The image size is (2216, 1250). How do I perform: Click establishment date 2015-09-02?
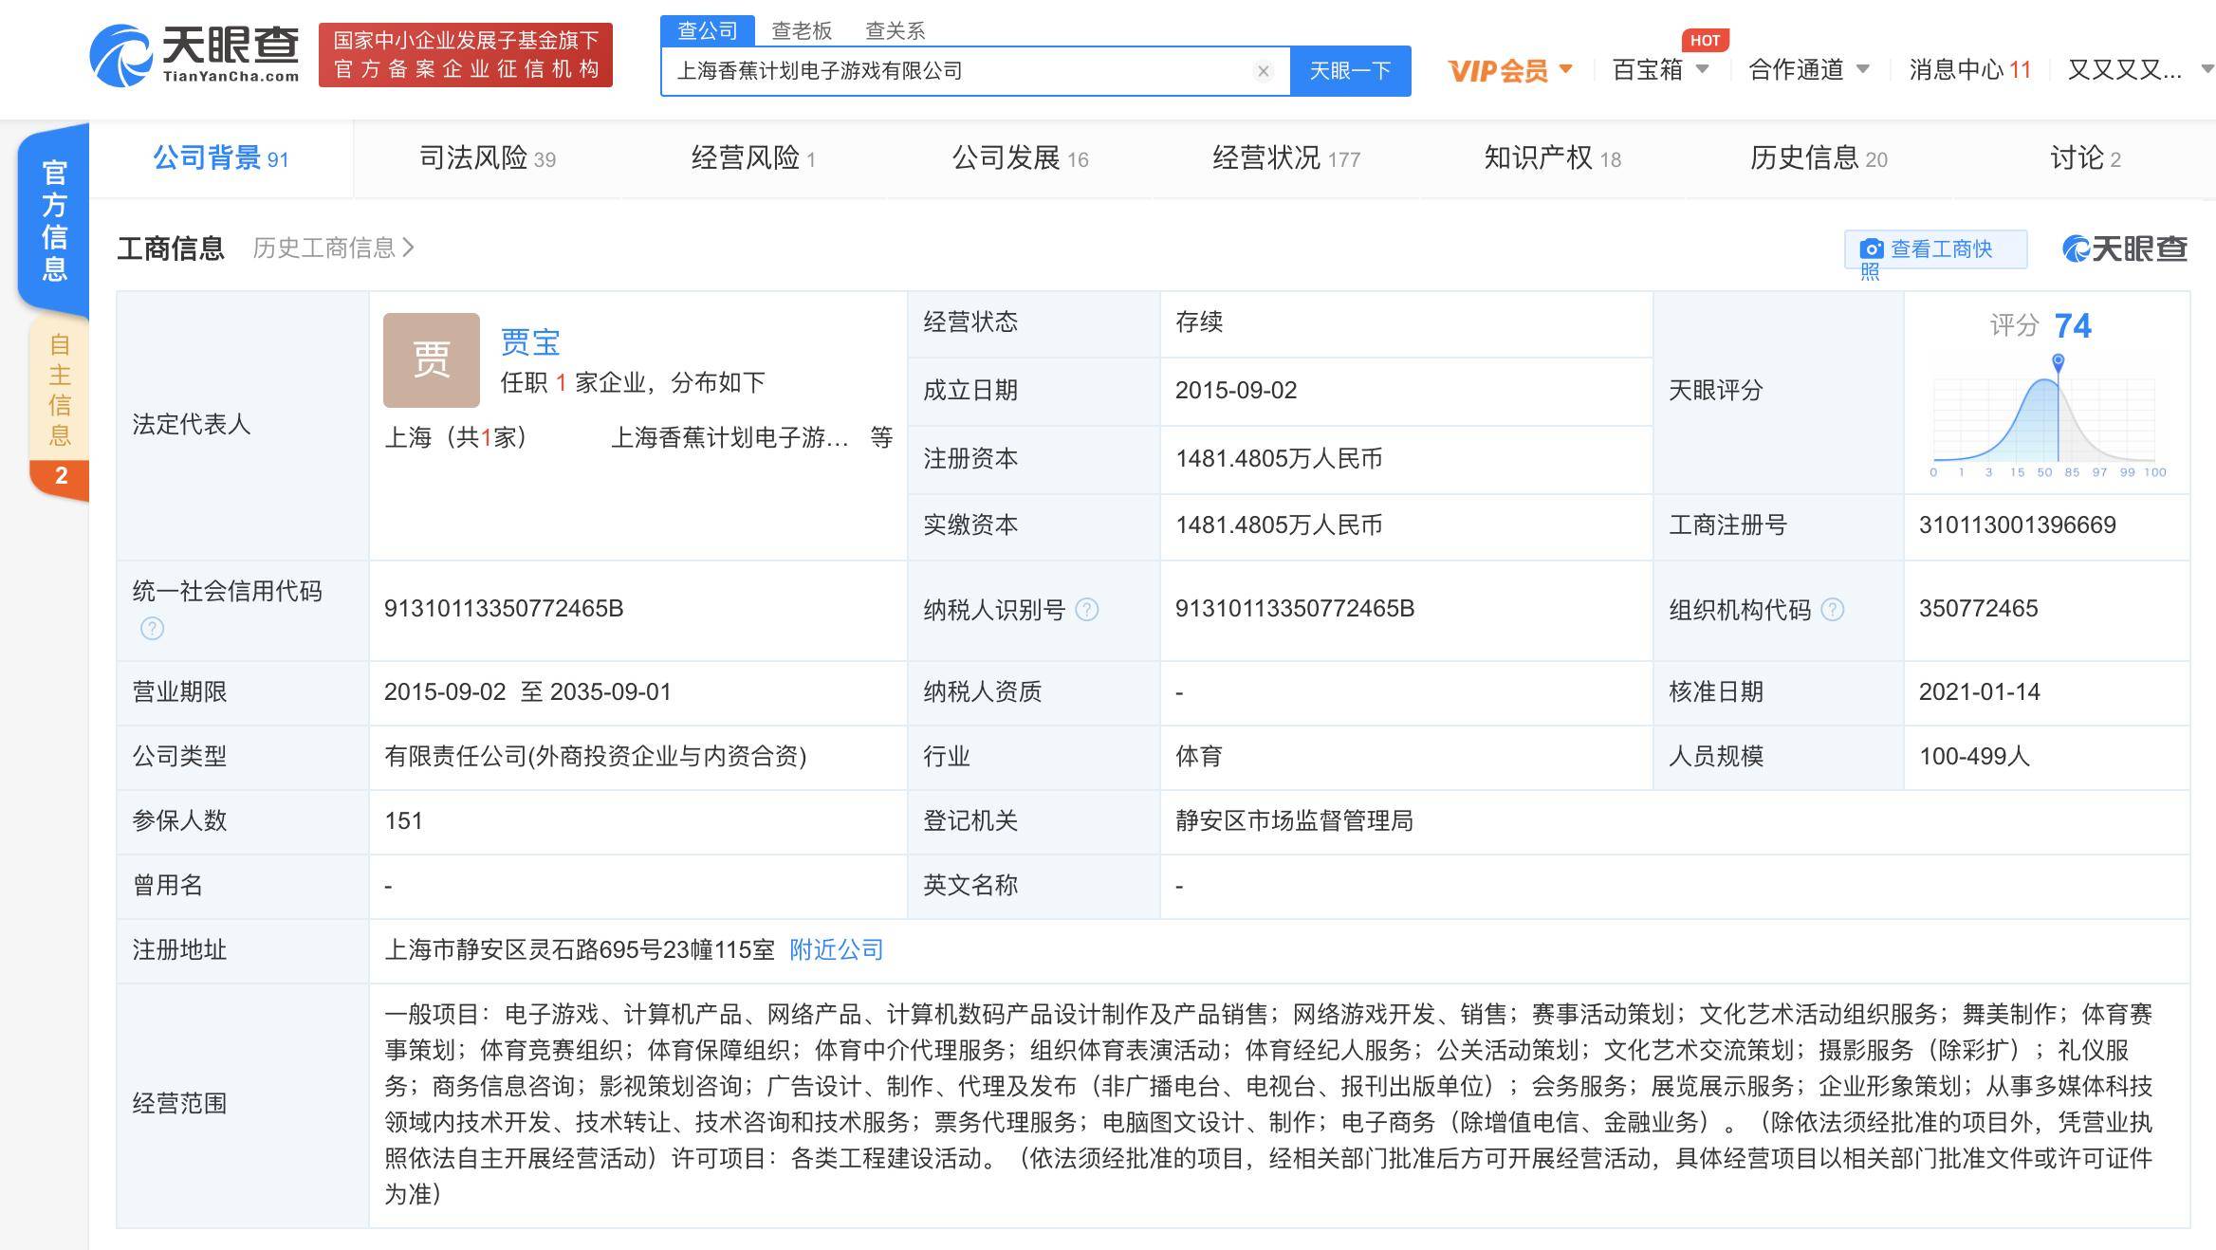[1236, 391]
